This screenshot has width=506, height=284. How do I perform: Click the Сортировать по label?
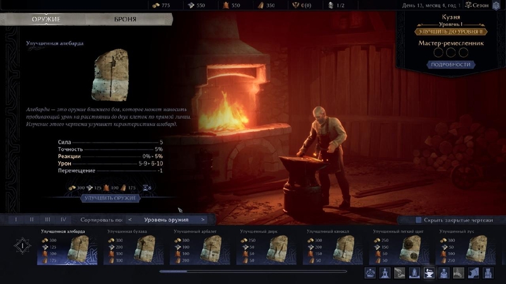coord(101,220)
